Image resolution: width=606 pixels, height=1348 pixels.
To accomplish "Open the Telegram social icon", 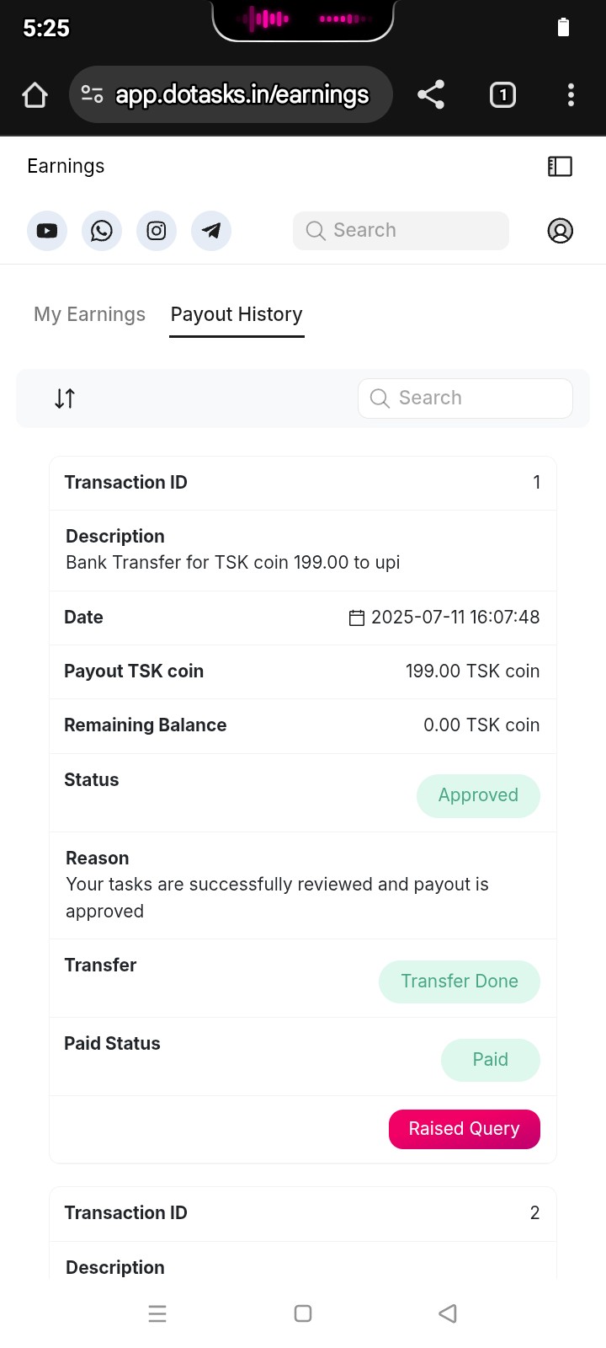I will pos(211,231).
